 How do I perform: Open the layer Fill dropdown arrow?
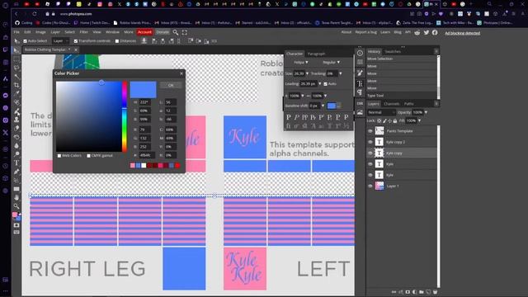point(419,120)
